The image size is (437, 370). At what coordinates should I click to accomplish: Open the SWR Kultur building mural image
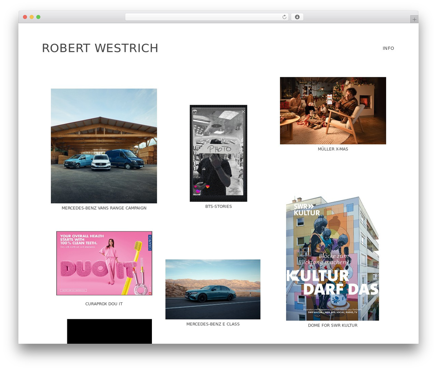(333, 258)
